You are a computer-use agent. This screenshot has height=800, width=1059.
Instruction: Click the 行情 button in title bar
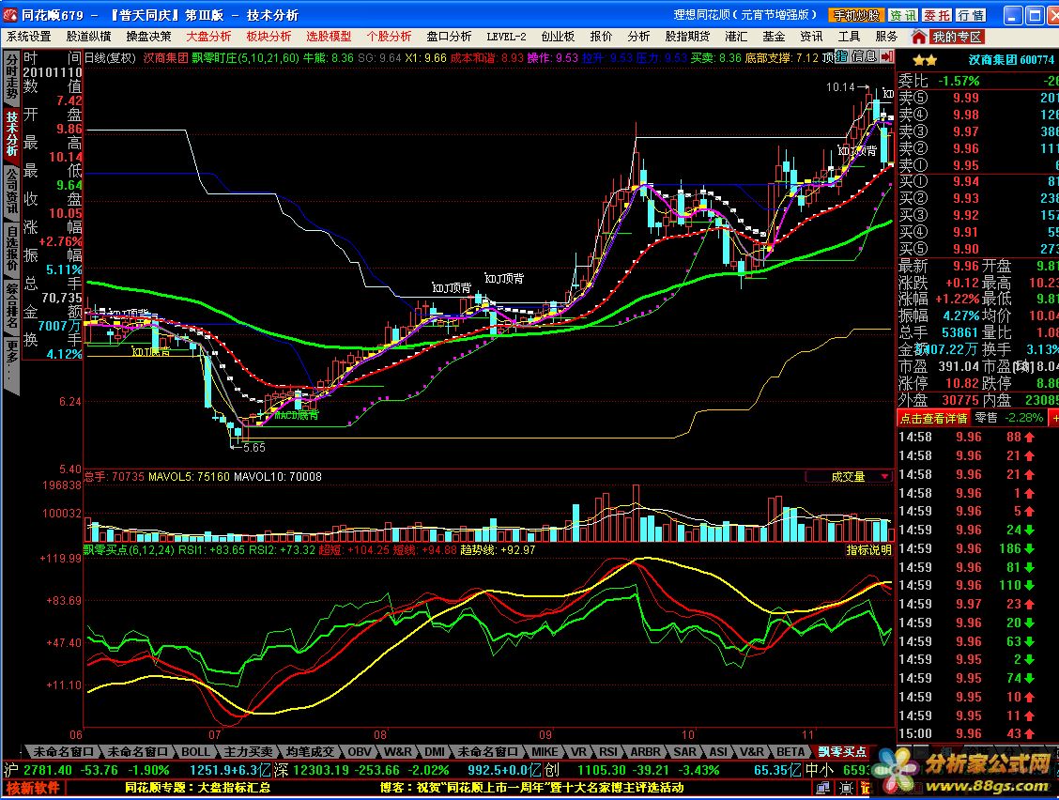(x=971, y=15)
